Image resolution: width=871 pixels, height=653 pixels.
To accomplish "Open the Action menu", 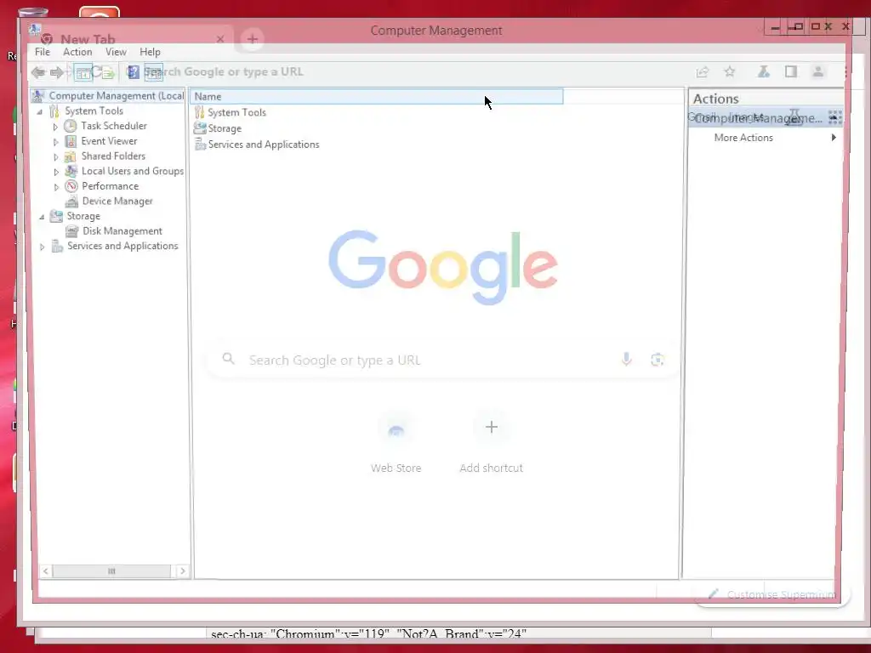I will point(77,52).
